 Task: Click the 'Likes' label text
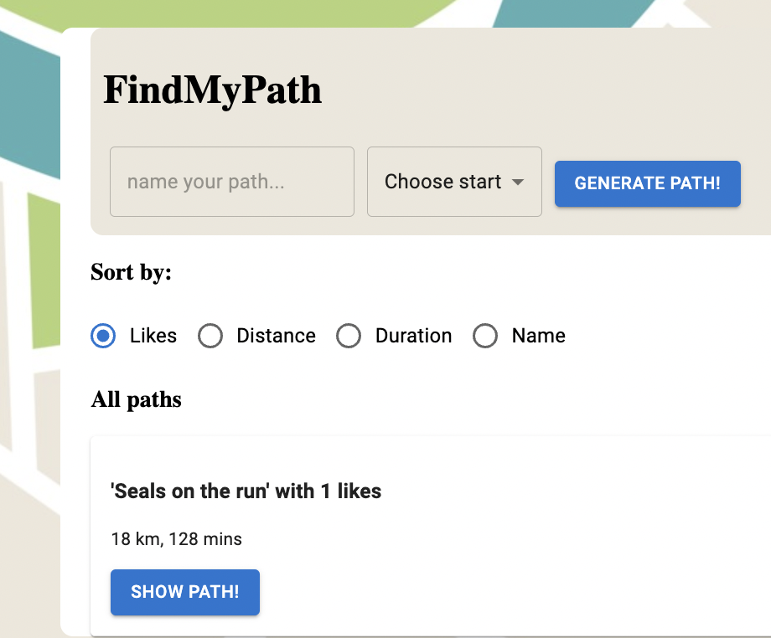point(153,336)
